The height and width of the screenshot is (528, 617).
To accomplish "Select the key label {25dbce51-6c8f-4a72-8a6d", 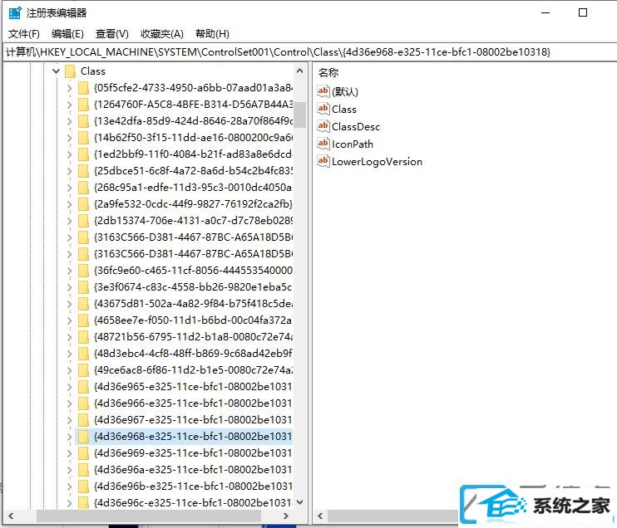I will 193,171.
